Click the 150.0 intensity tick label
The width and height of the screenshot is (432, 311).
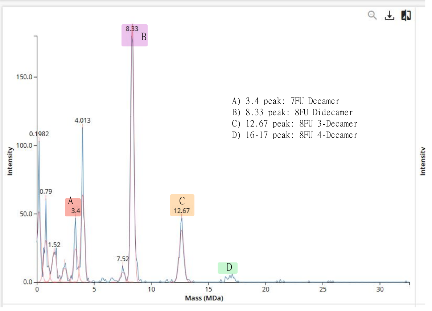click(24, 77)
